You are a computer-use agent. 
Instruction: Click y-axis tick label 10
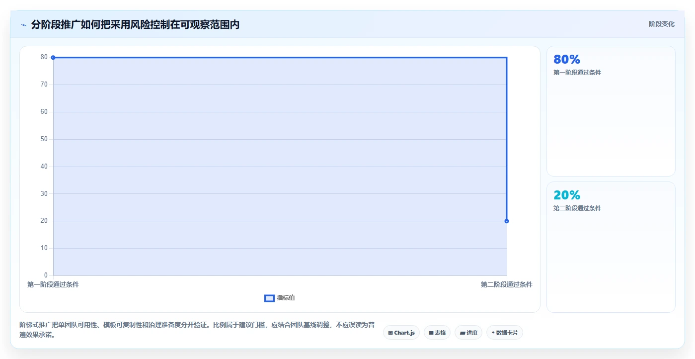[x=44, y=248]
